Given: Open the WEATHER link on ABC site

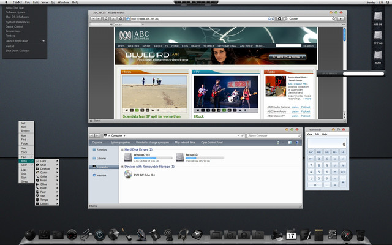Looking at the screenshot, I should coord(134,46).
